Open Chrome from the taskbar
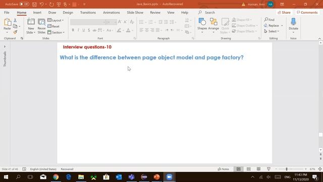This screenshot has height=182, width=323. pyautogui.click(x=56, y=177)
